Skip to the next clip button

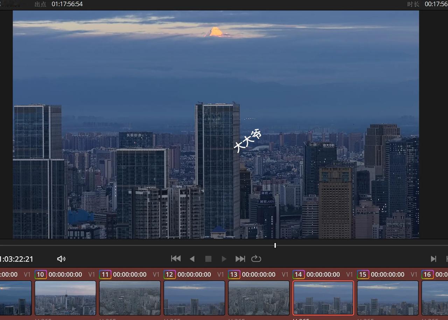click(433, 259)
